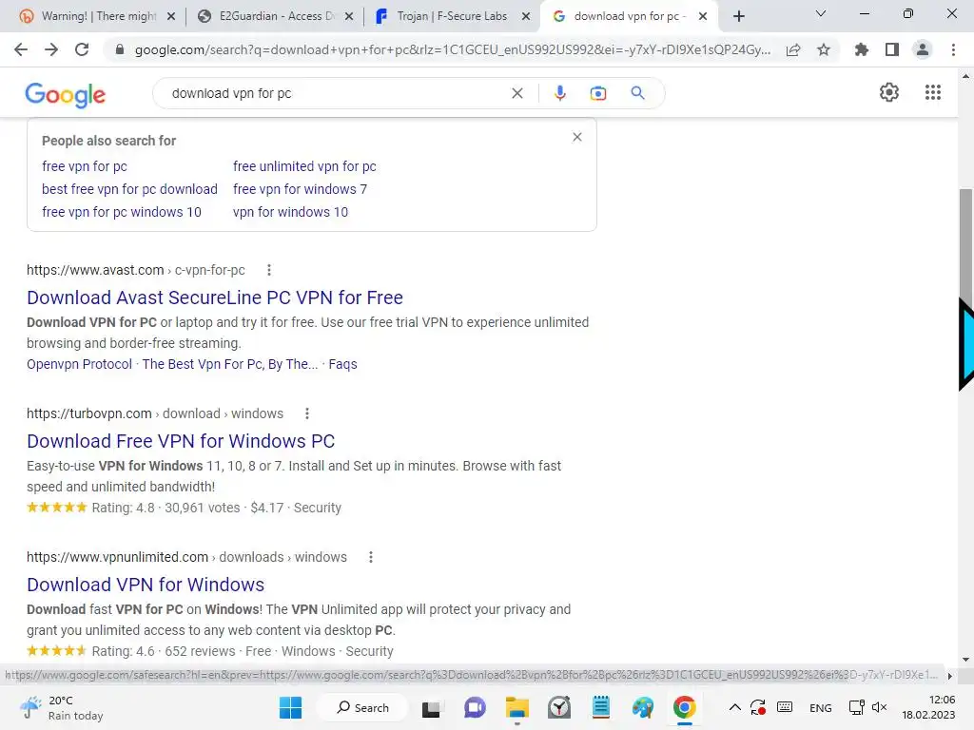The image size is (974, 730).
Task: Search for free vpn for windows 7
Action: pos(300,189)
